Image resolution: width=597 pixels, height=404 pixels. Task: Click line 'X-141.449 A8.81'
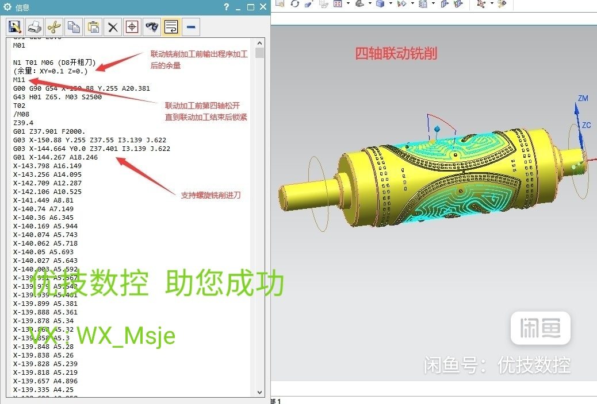pyautogui.click(x=43, y=200)
